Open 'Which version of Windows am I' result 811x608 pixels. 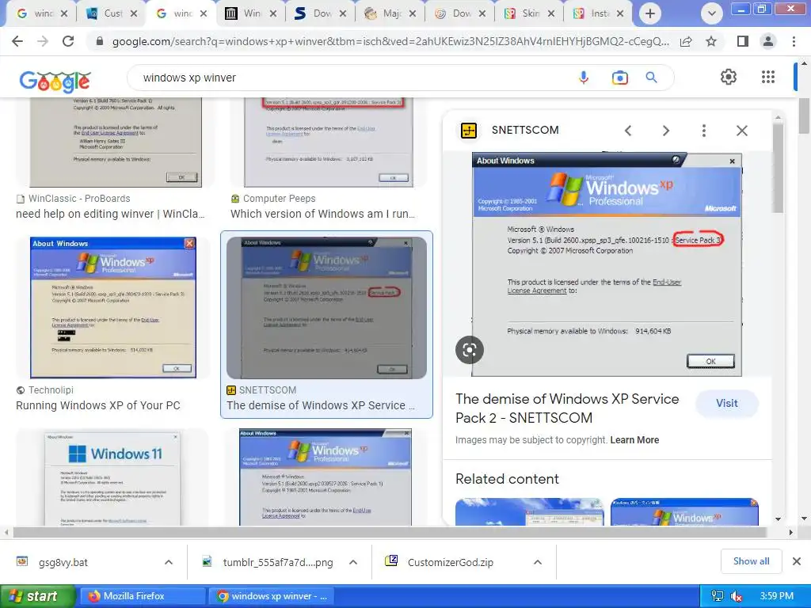[323, 214]
